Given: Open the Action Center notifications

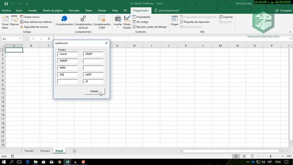Looking at the screenshot, I should [x=287, y=162].
